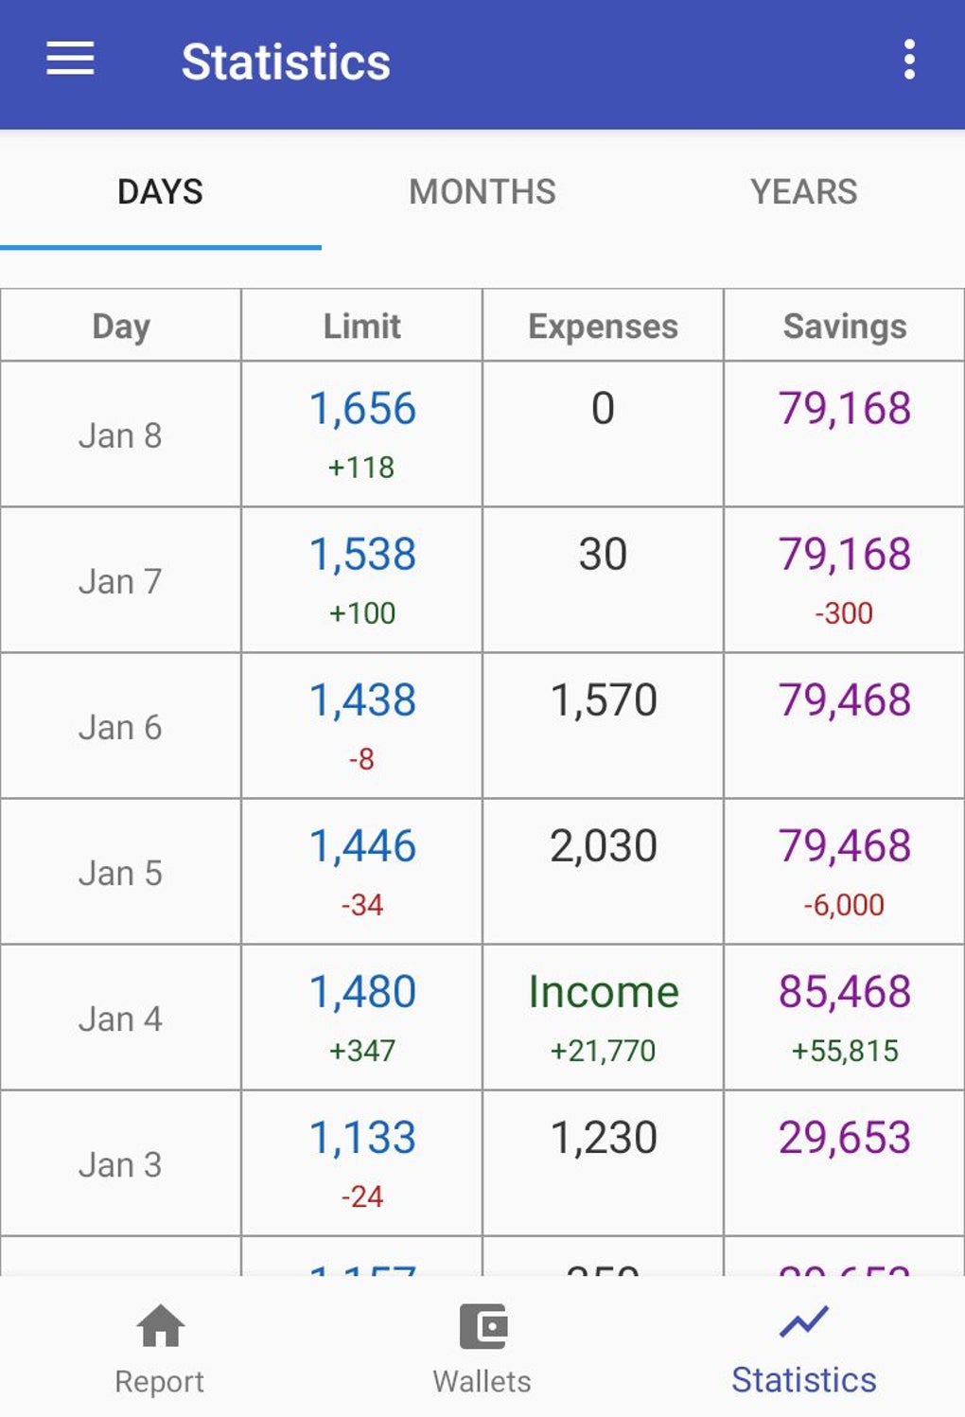965x1417 pixels.
Task: Switch to the MONTHS tab
Action: point(482,192)
